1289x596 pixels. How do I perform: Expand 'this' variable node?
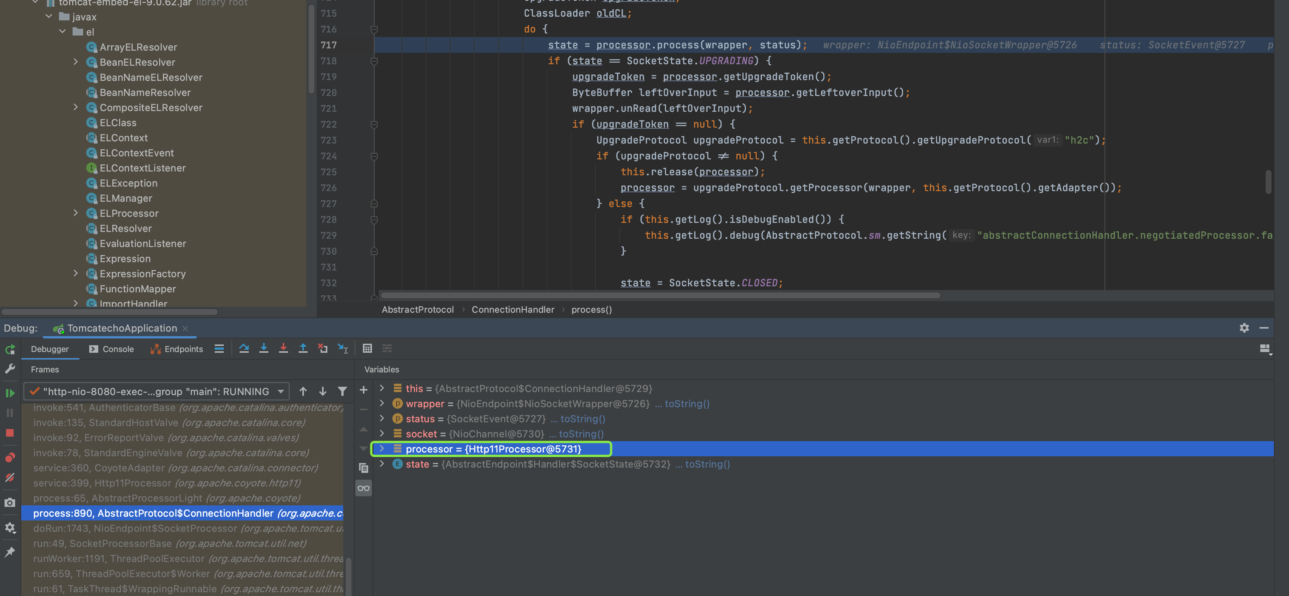tap(382, 389)
